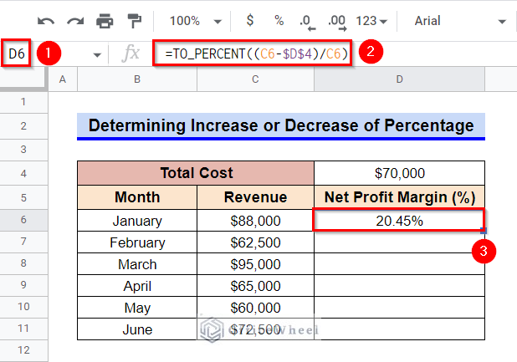The image size is (517, 362).
Task: Open the 100% zoom dropdown
Action: coord(195,21)
